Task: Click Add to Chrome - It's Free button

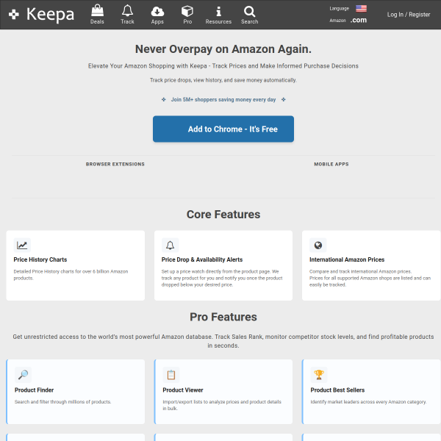Action: coord(223,129)
